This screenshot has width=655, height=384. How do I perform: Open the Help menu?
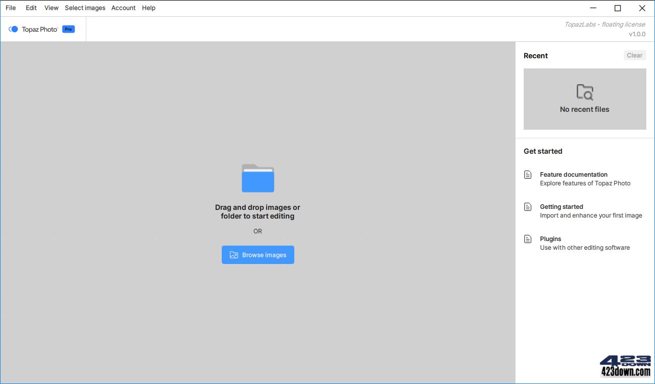(x=149, y=8)
